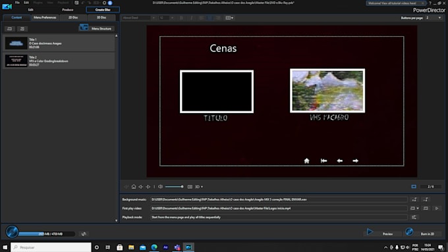
Task: Click the remove first play video icon
Action: 426,209
